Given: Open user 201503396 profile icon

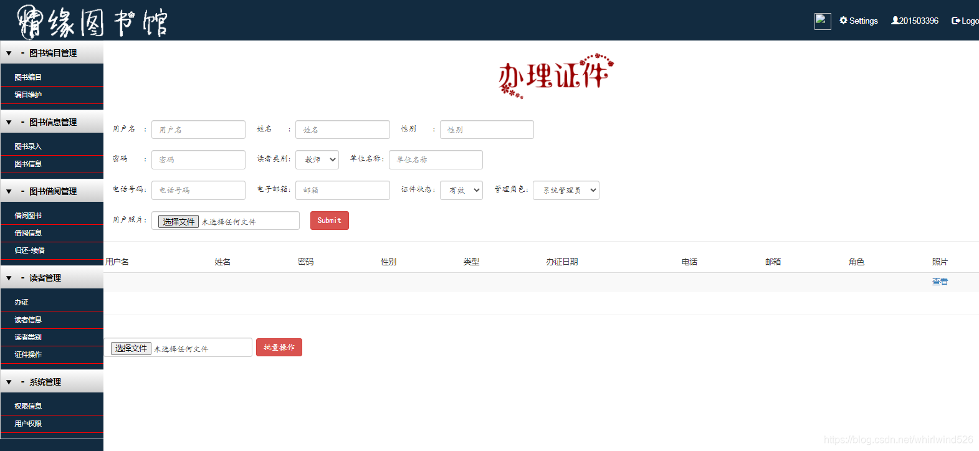Looking at the screenshot, I should [895, 21].
